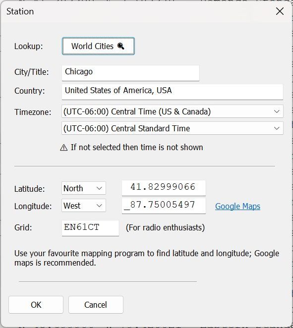This screenshot has height=328, width=293.
Task: Click the Country input field
Action: (173, 92)
